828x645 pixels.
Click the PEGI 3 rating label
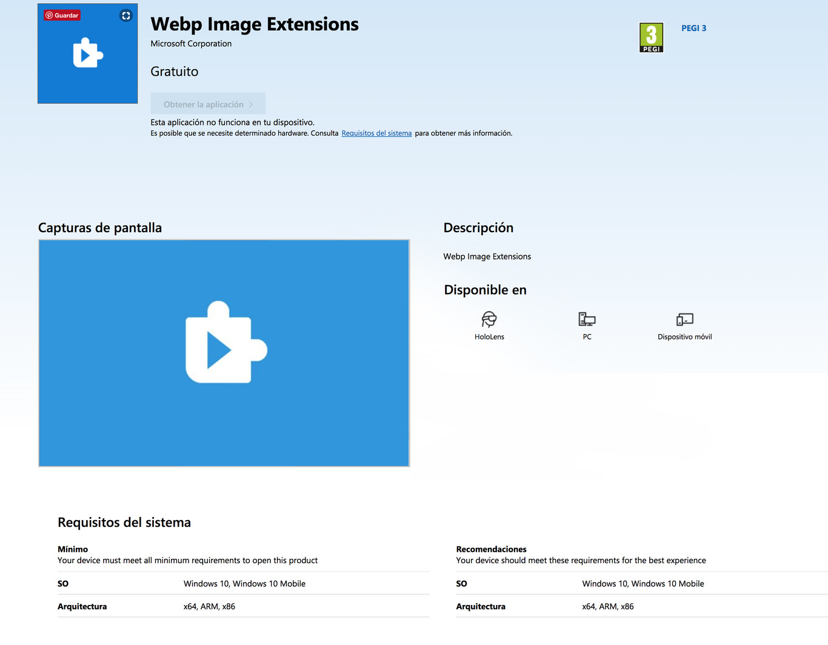pyautogui.click(x=693, y=28)
